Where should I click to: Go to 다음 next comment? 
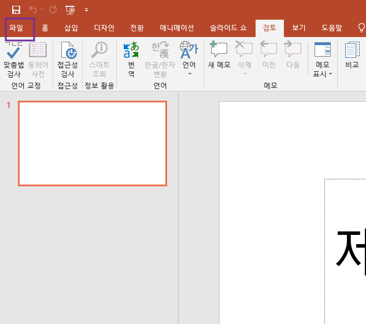click(x=293, y=55)
